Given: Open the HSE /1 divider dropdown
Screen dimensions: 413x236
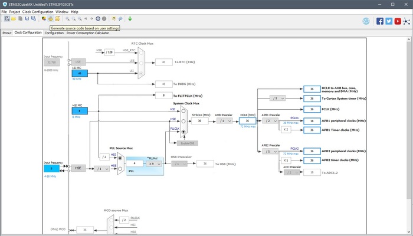Looking at the screenshot, I should [101, 169].
